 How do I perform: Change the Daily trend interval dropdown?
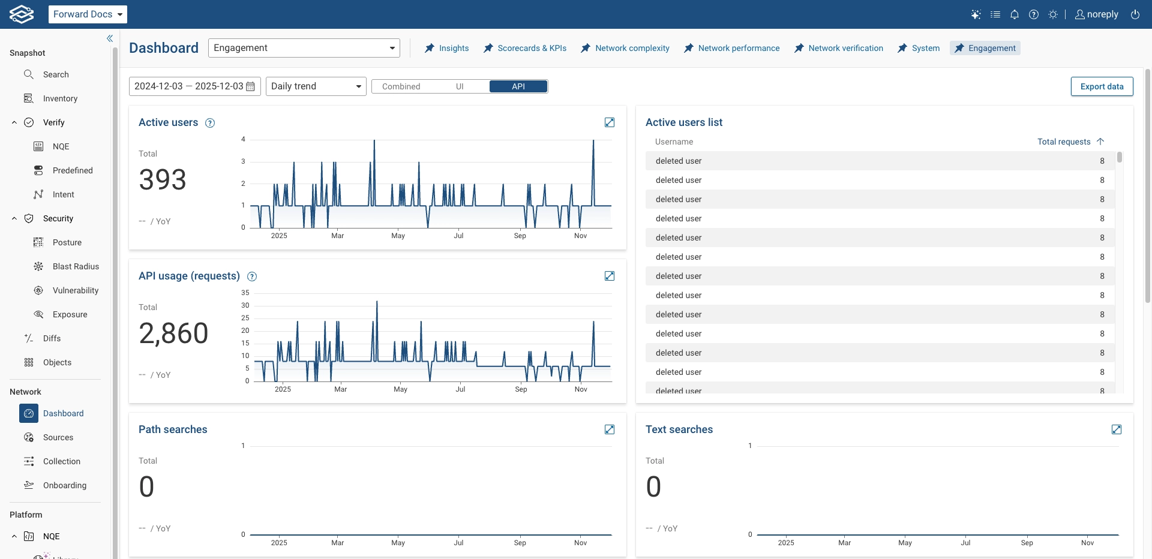click(316, 86)
